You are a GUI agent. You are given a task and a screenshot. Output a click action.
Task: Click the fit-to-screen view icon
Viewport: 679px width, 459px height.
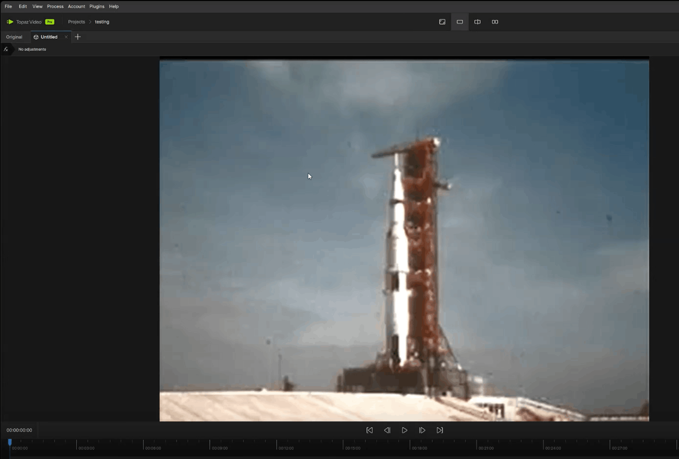coord(442,22)
